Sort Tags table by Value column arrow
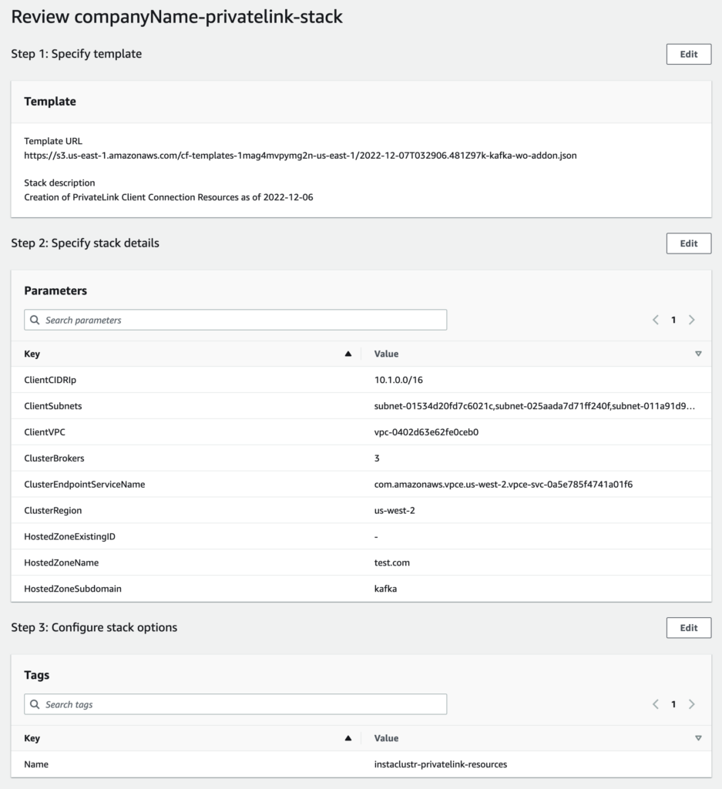Screen dimensions: 722x789 pos(698,738)
